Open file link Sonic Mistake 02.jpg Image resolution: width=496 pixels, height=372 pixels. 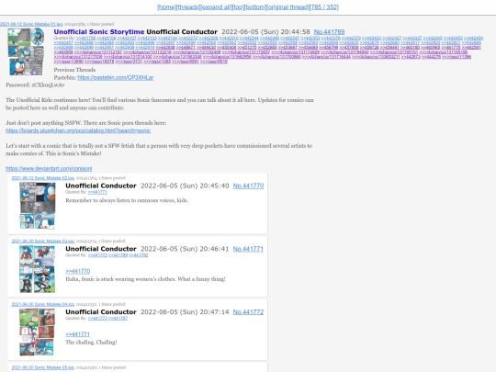[x=42, y=178]
